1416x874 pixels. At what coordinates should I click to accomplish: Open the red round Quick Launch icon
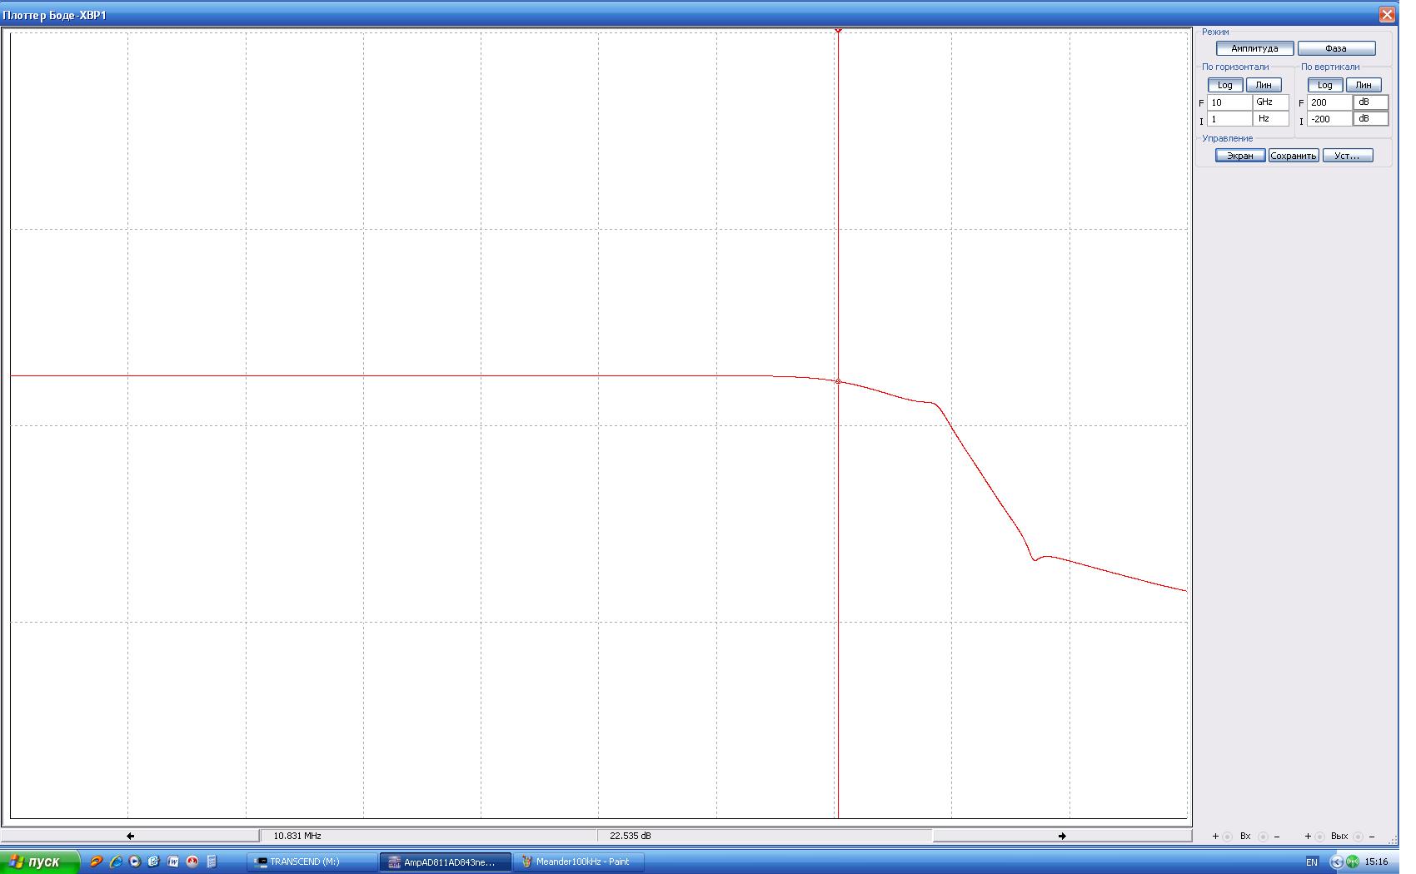pyautogui.click(x=192, y=862)
